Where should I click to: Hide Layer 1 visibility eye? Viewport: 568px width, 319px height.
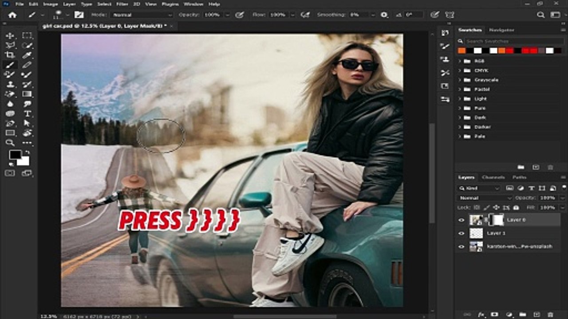click(461, 233)
